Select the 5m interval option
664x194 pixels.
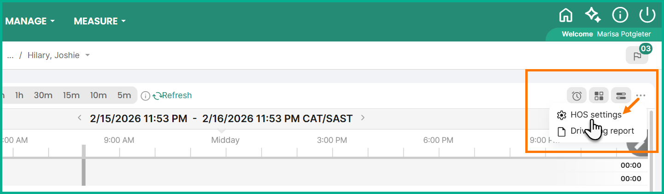(x=124, y=95)
